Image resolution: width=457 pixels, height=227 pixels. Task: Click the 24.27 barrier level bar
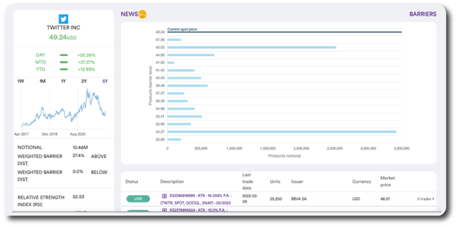tap(282, 132)
